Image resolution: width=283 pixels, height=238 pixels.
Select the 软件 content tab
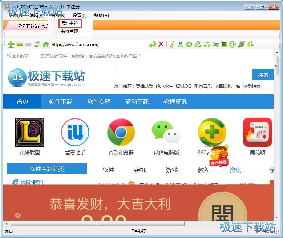(108, 170)
